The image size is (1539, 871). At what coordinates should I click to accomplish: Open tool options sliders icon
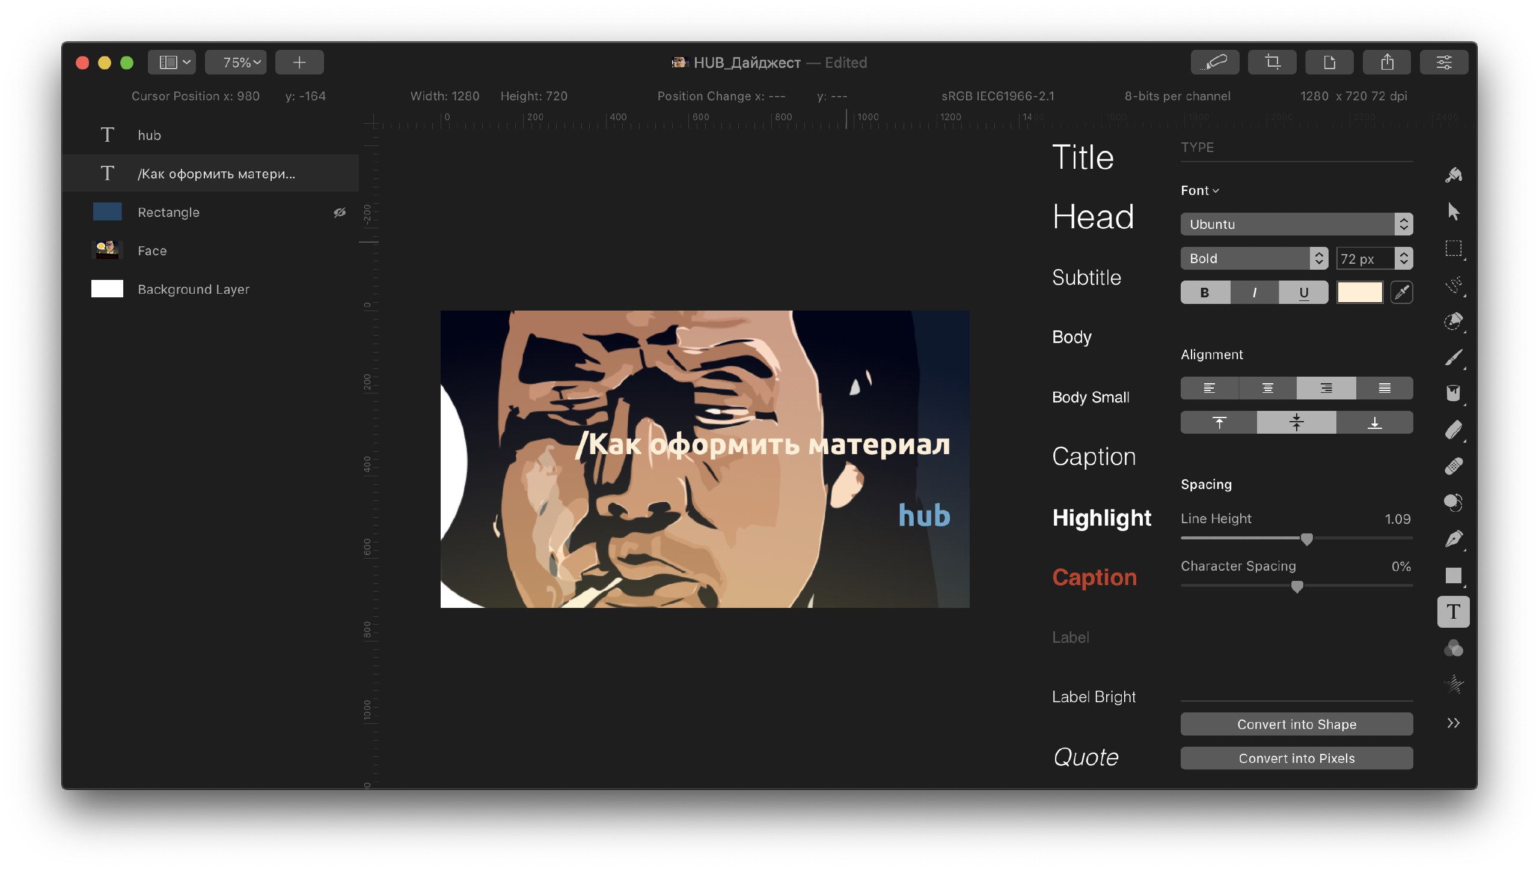pyautogui.click(x=1444, y=62)
